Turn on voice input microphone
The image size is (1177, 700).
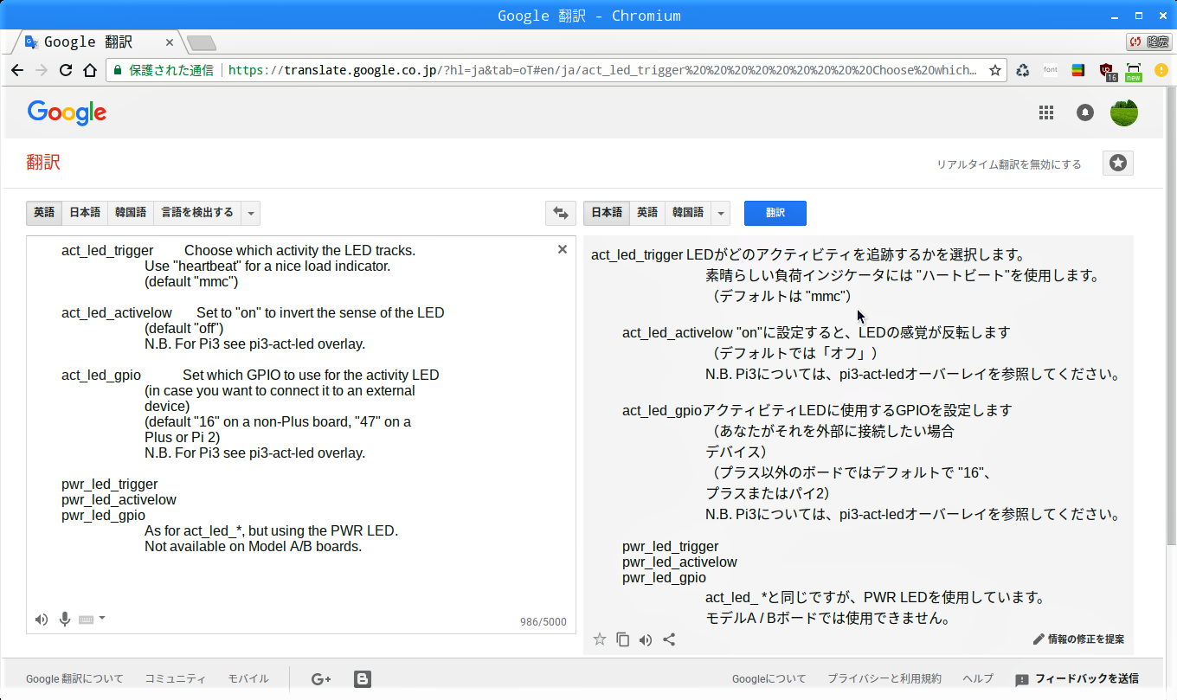point(64,619)
